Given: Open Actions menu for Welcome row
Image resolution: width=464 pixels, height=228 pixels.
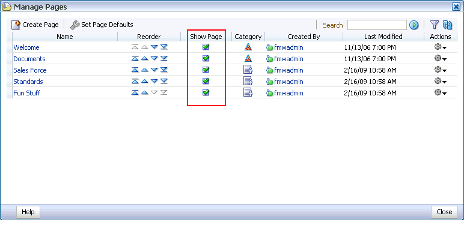Looking at the screenshot, I should point(441,47).
